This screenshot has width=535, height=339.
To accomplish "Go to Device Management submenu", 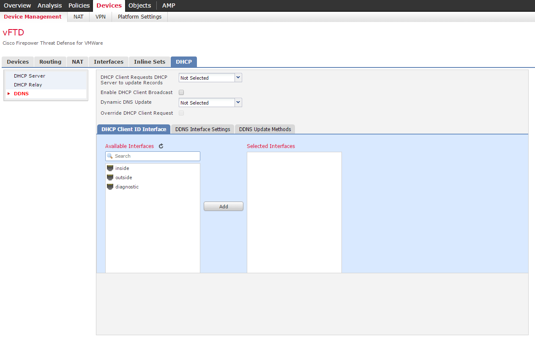I will 33,17.
